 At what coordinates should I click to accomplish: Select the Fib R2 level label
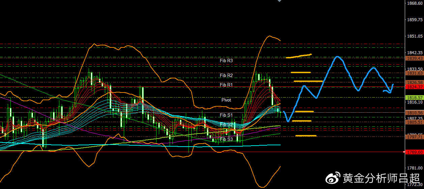click(x=226, y=76)
